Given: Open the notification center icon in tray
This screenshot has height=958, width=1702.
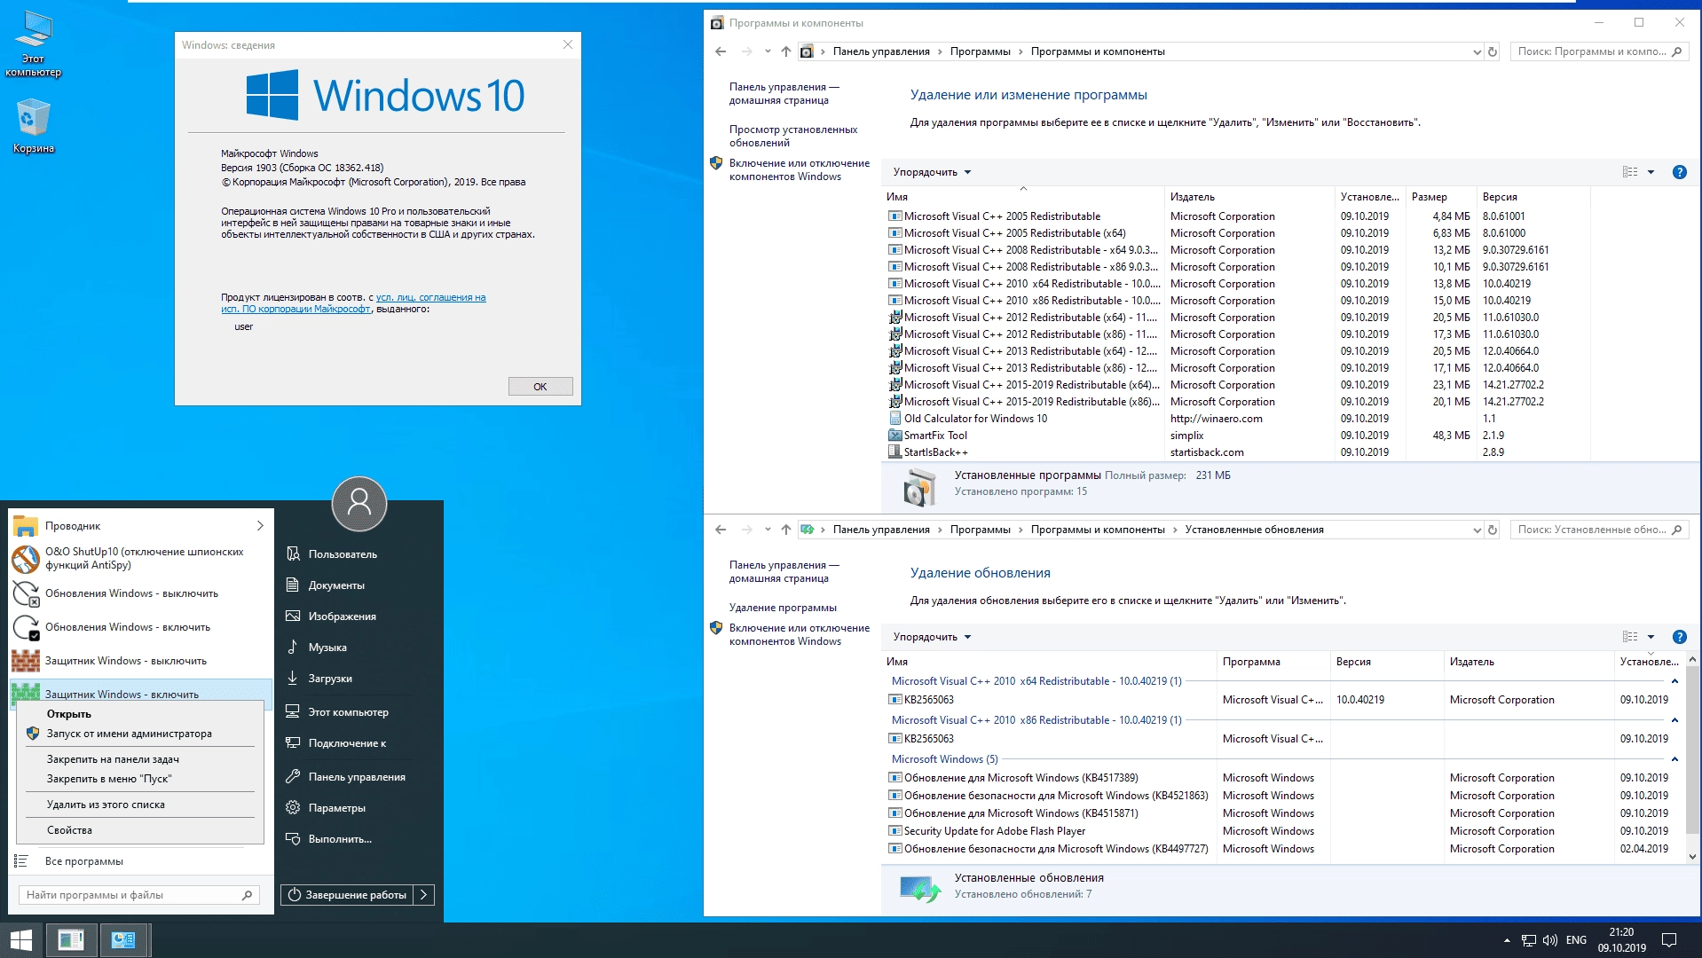Looking at the screenshot, I should (x=1668, y=940).
